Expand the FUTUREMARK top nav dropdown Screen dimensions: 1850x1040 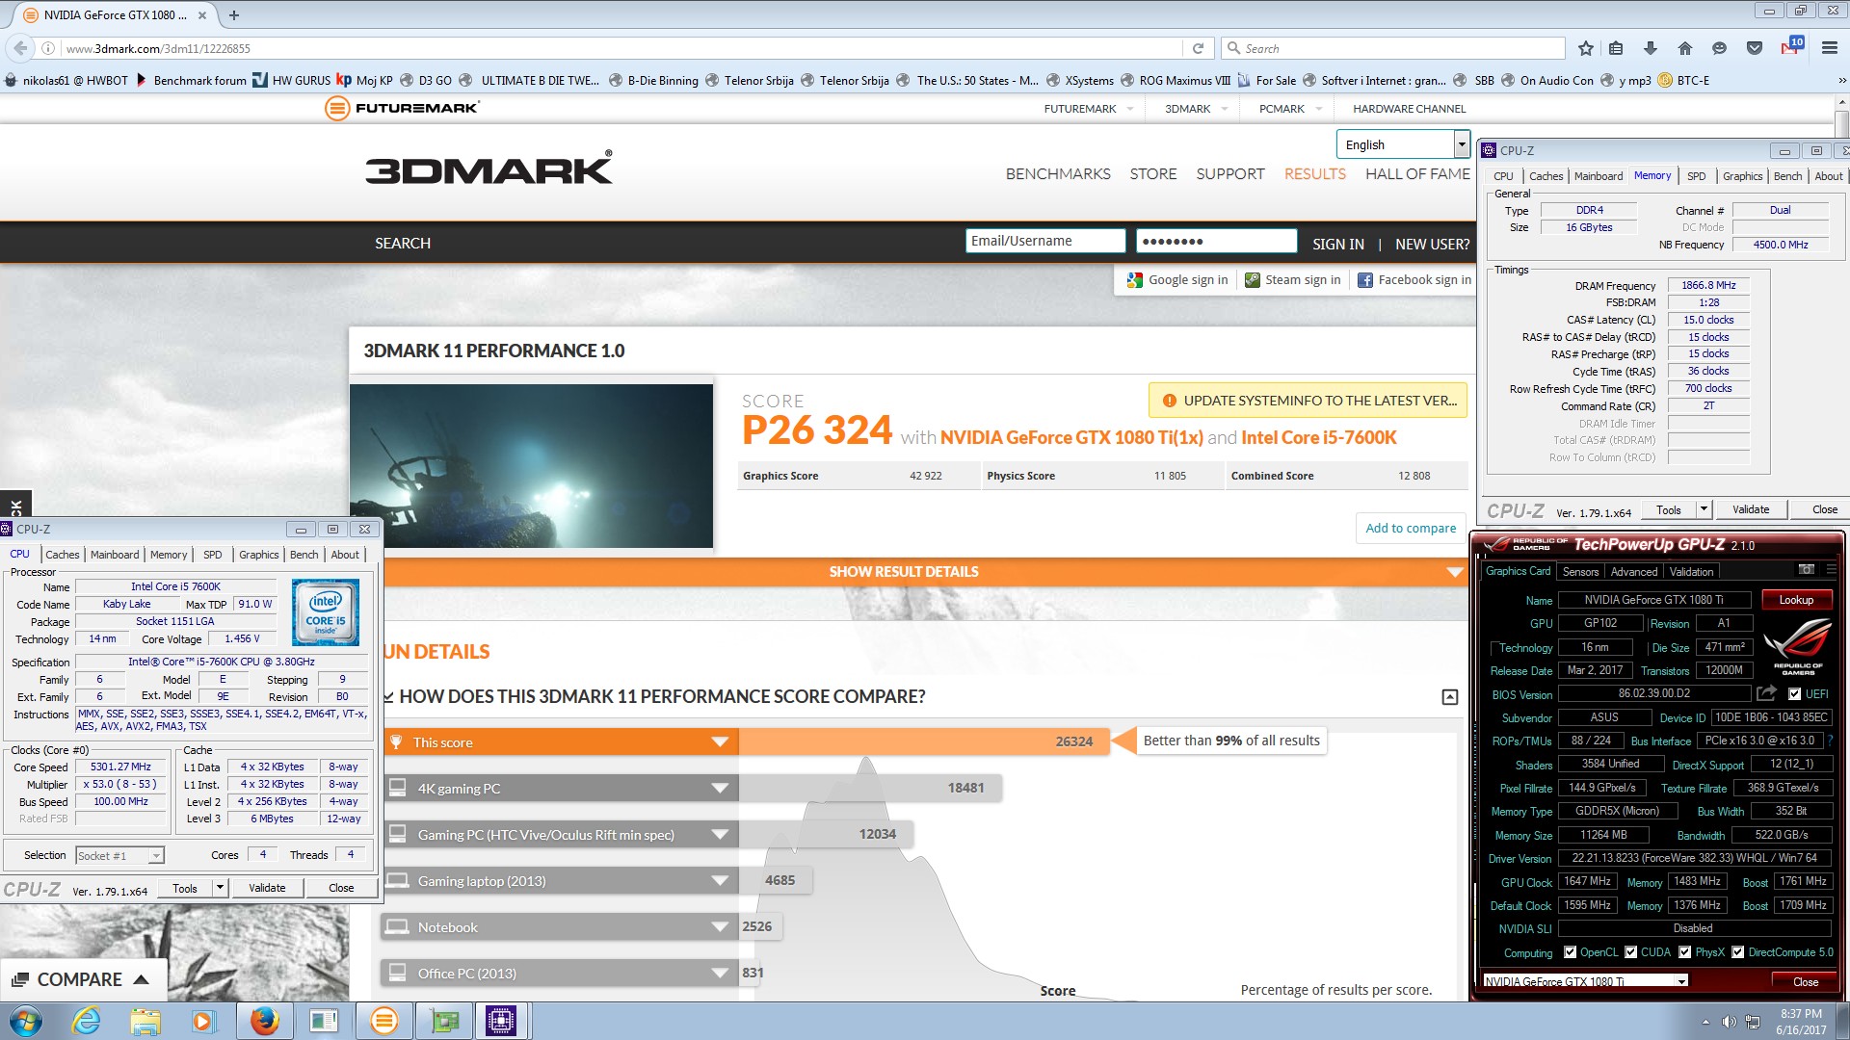[x=1130, y=109]
